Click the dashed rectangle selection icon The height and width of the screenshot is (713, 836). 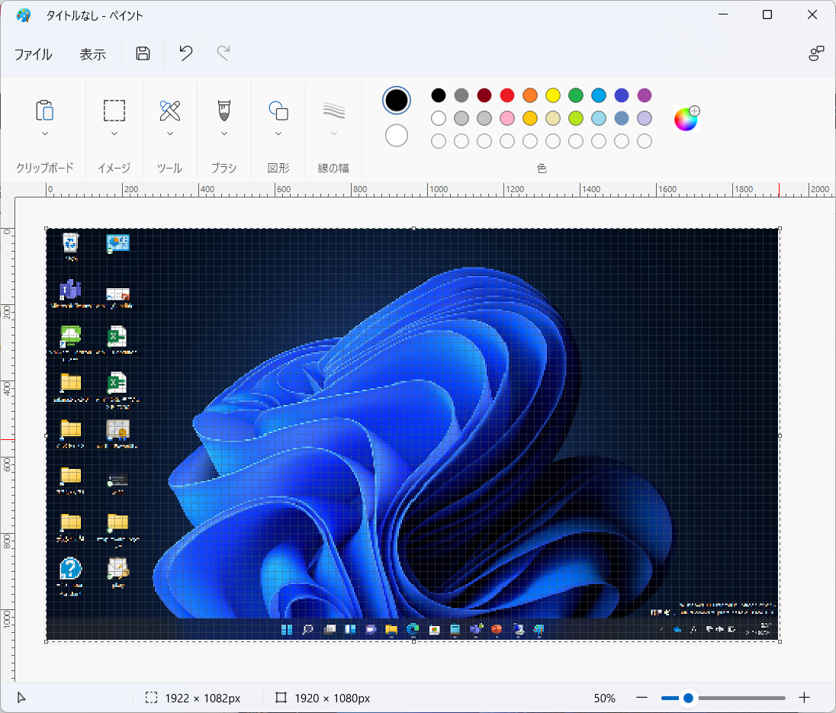tap(114, 111)
